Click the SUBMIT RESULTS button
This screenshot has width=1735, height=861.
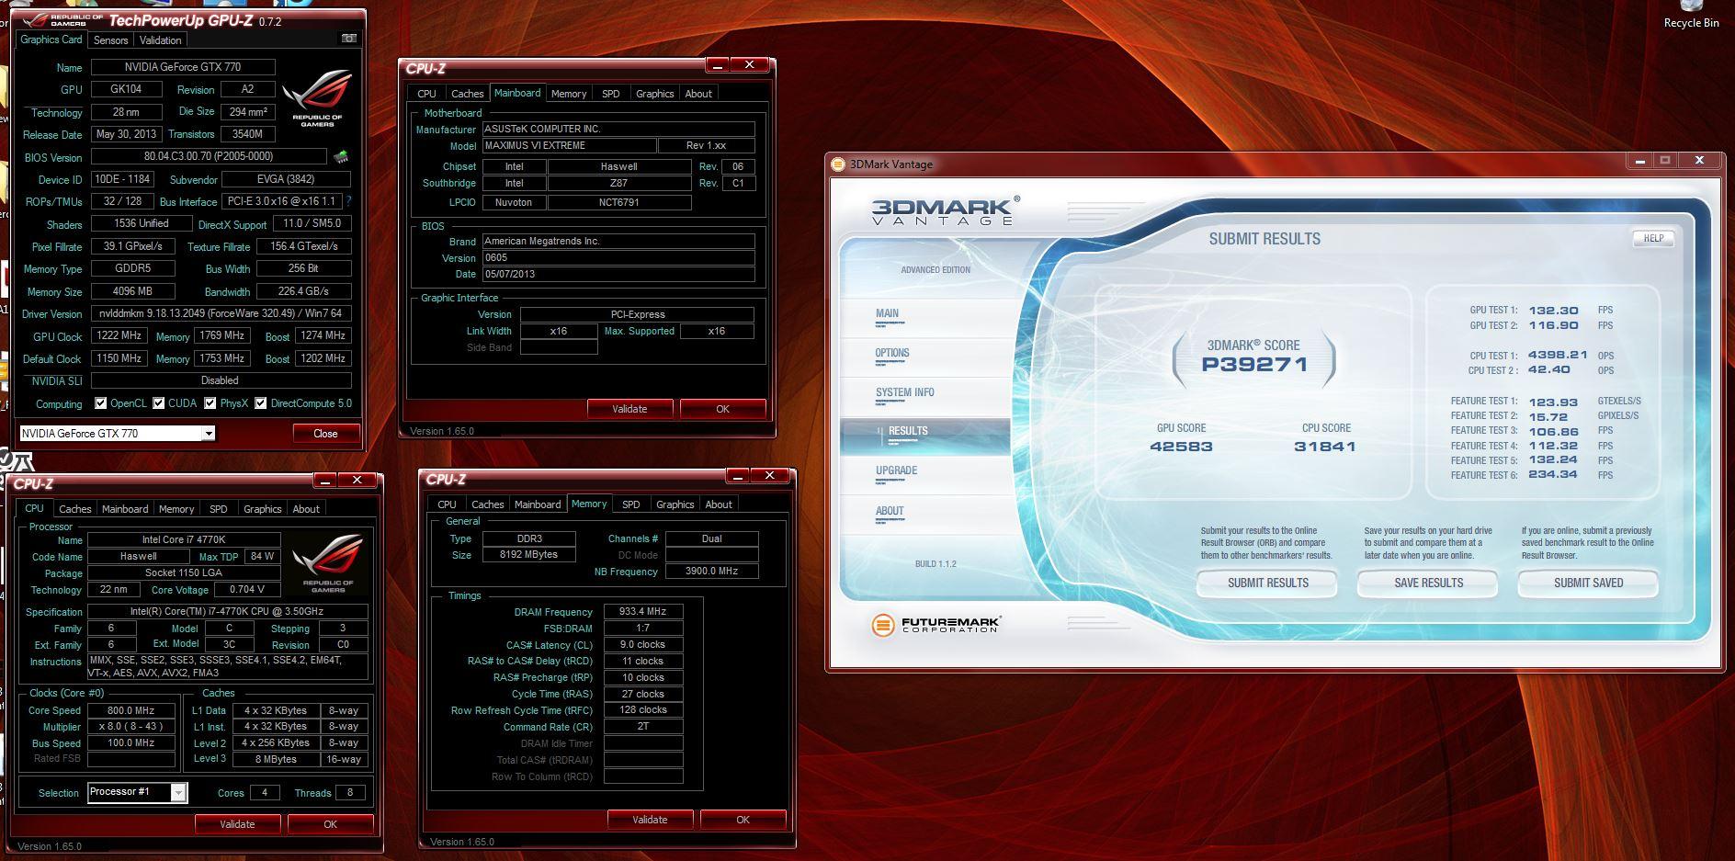[1267, 583]
